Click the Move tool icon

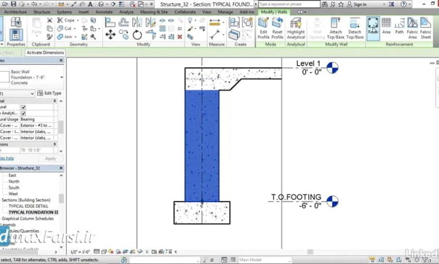tap(110, 35)
